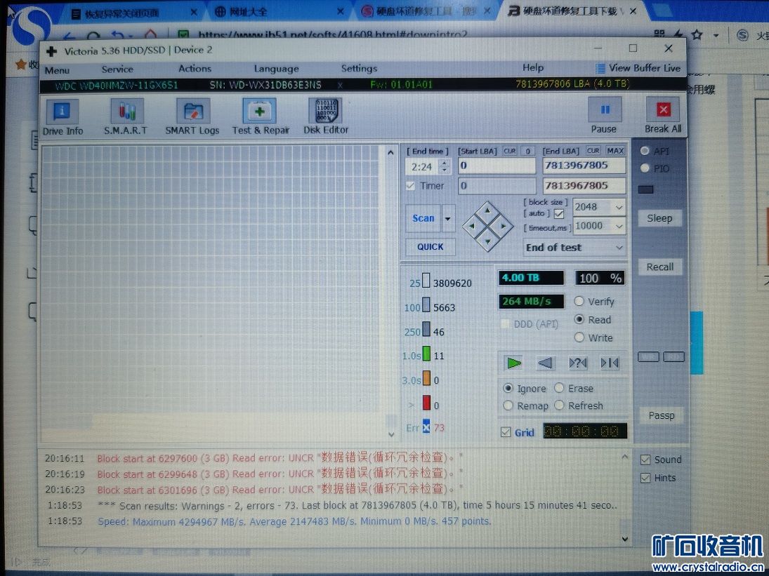Select the Read mode radio button

tap(579, 319)
